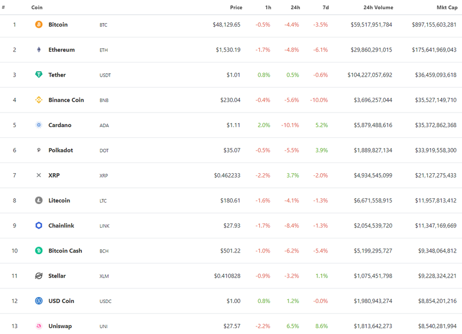Viewport: 462px width, 334px height.
Task: Sort by the Price column header
Action: (x=236, y=8)
